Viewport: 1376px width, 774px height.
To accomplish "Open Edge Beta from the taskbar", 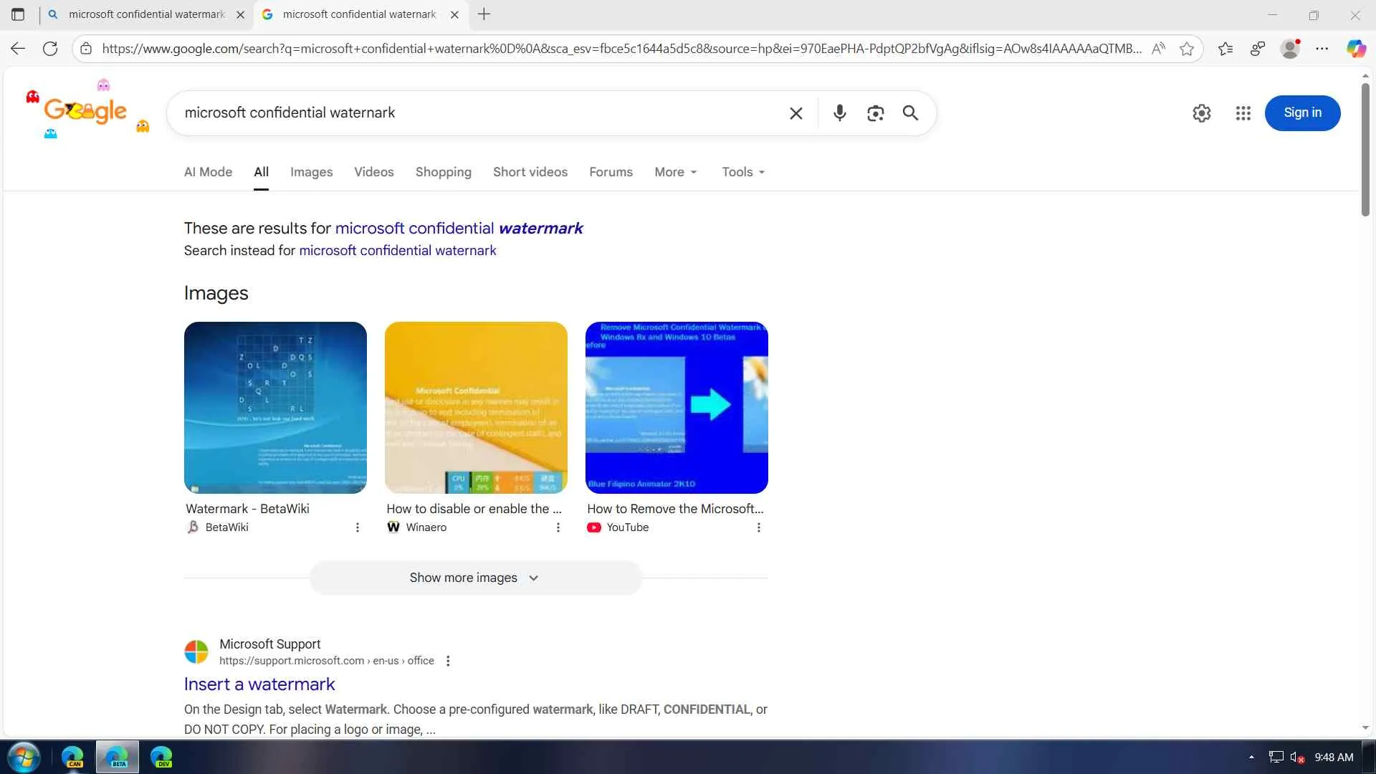I will 118,758.
